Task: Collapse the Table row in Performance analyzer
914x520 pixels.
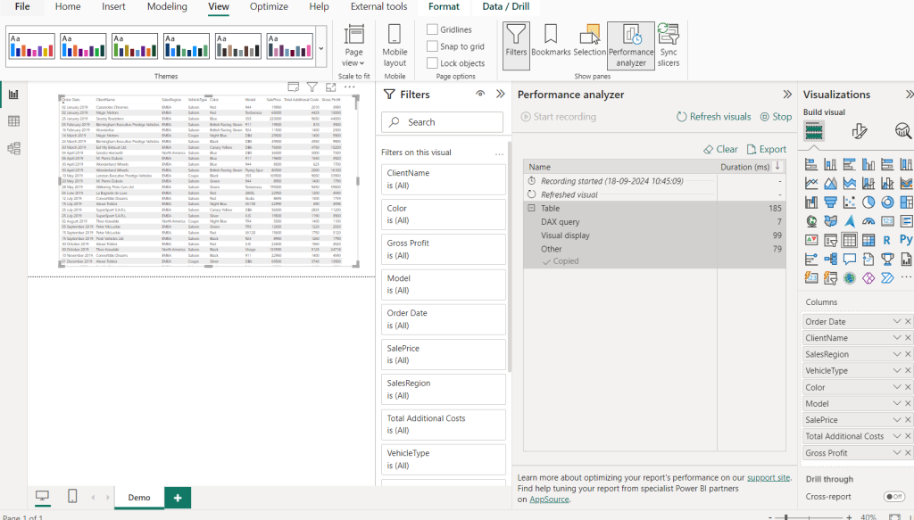Action: [x=532, y=208]
